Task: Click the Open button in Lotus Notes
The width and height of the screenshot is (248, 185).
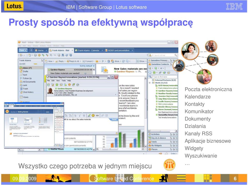Action: [x=23, y=50]
